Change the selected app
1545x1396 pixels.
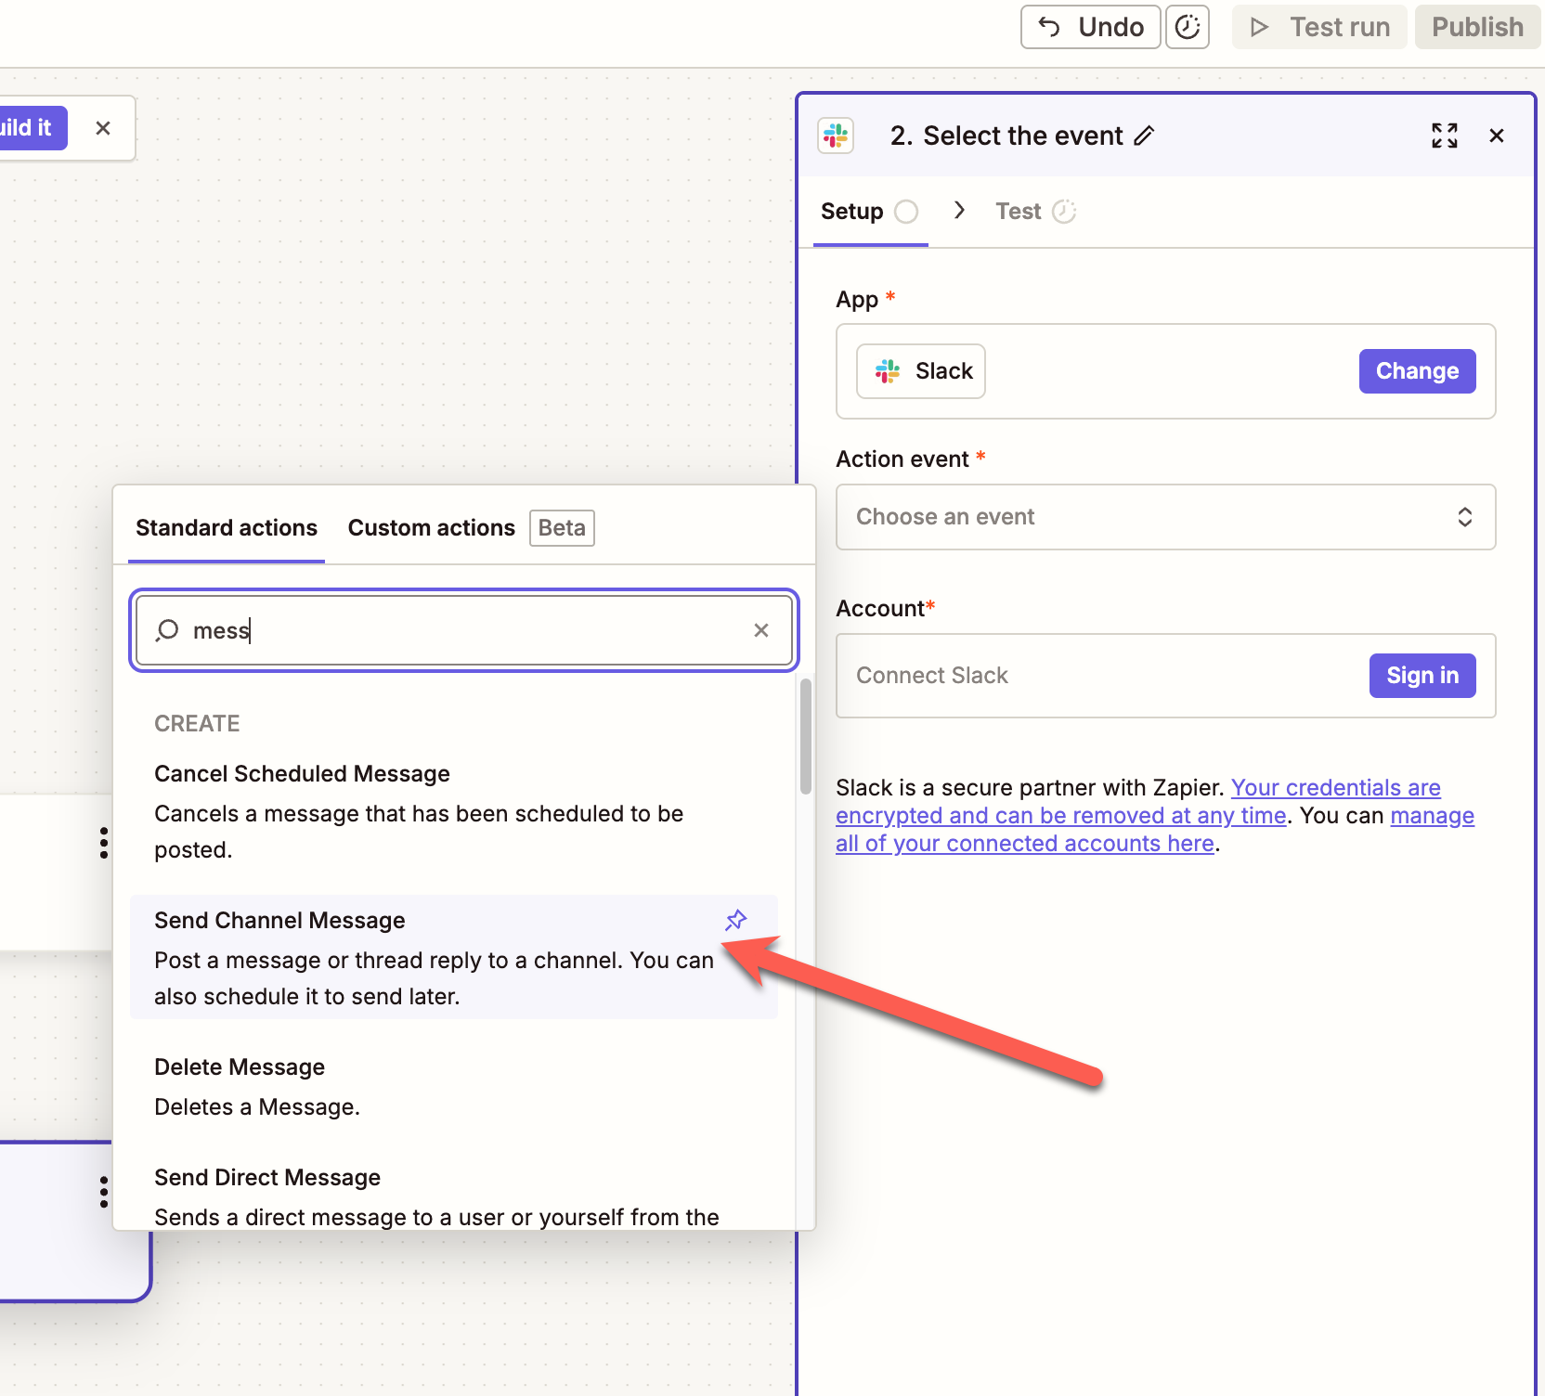[1417, 371]
